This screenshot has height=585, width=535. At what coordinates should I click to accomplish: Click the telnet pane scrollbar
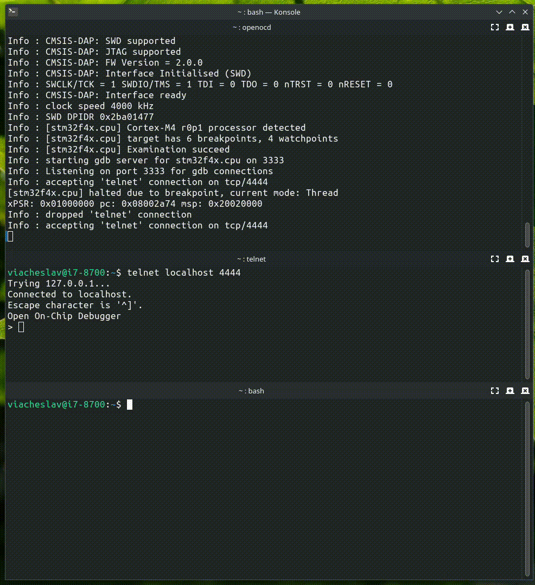[527, 324]
